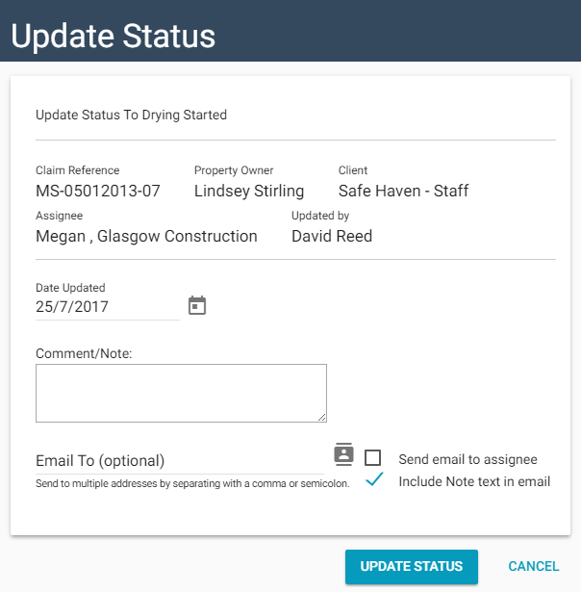This screenshot has height=592, width=581.
Task: Click the Date Updated label
Action: click(70, 288)
